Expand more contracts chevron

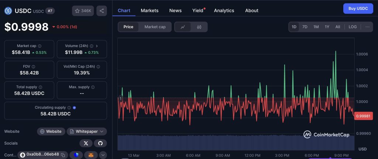[103, 155]
